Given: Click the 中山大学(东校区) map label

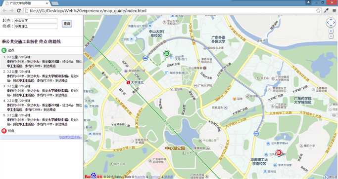Looking at the screenshot, I should pyautogui.click(x=156, y=34).
